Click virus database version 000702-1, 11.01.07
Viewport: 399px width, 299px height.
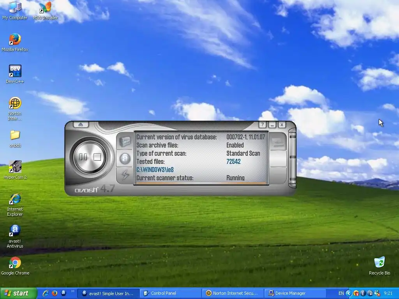click(245, 137)
